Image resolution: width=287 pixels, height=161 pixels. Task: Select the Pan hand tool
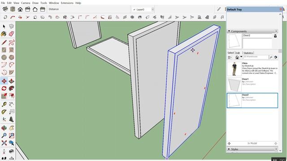coord(12,128)
